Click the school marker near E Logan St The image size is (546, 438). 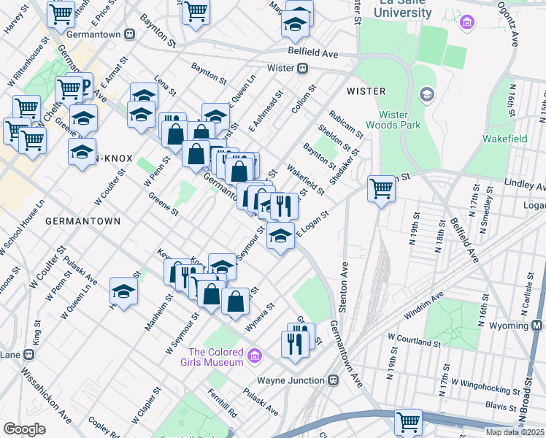(x=280, y=237)
